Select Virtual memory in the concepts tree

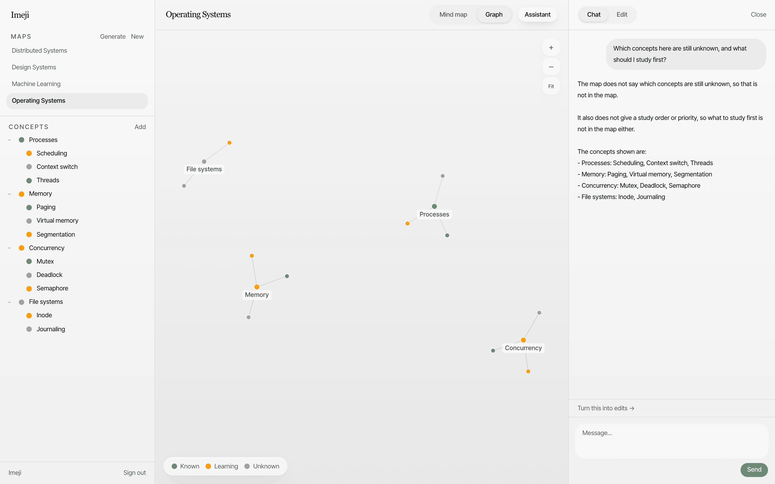point(57,221)
